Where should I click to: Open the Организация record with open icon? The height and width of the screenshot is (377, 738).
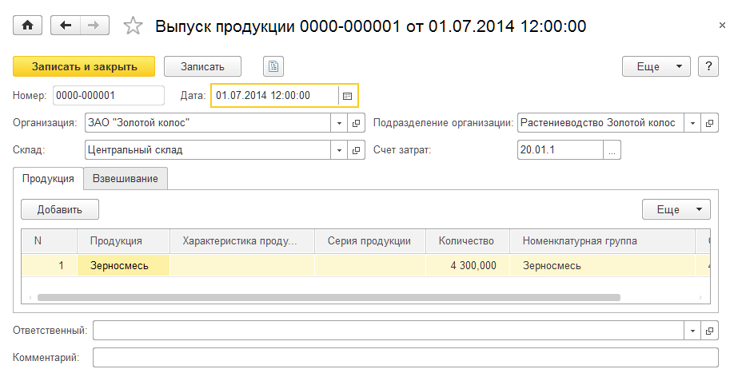[357, 123]
